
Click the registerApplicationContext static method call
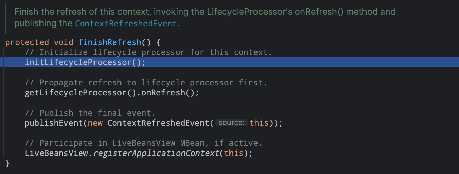[x=156, y=153]
